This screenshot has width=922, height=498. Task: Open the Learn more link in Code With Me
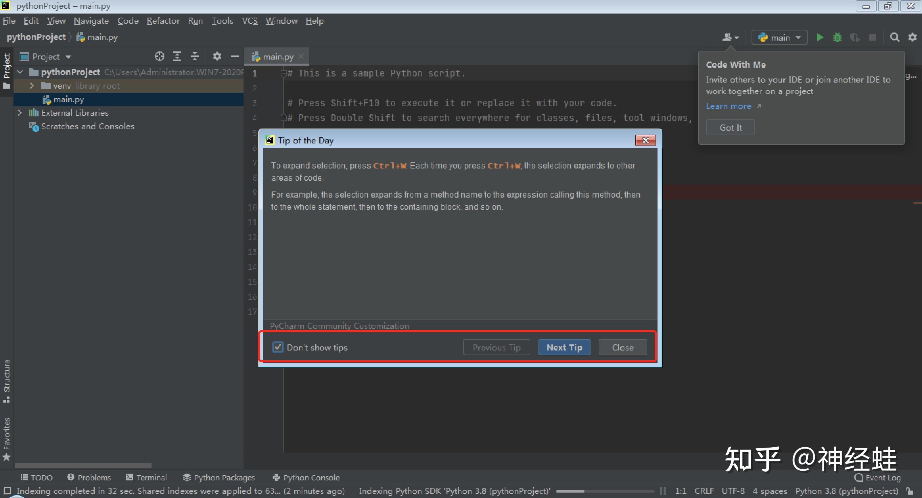(728, 106)
